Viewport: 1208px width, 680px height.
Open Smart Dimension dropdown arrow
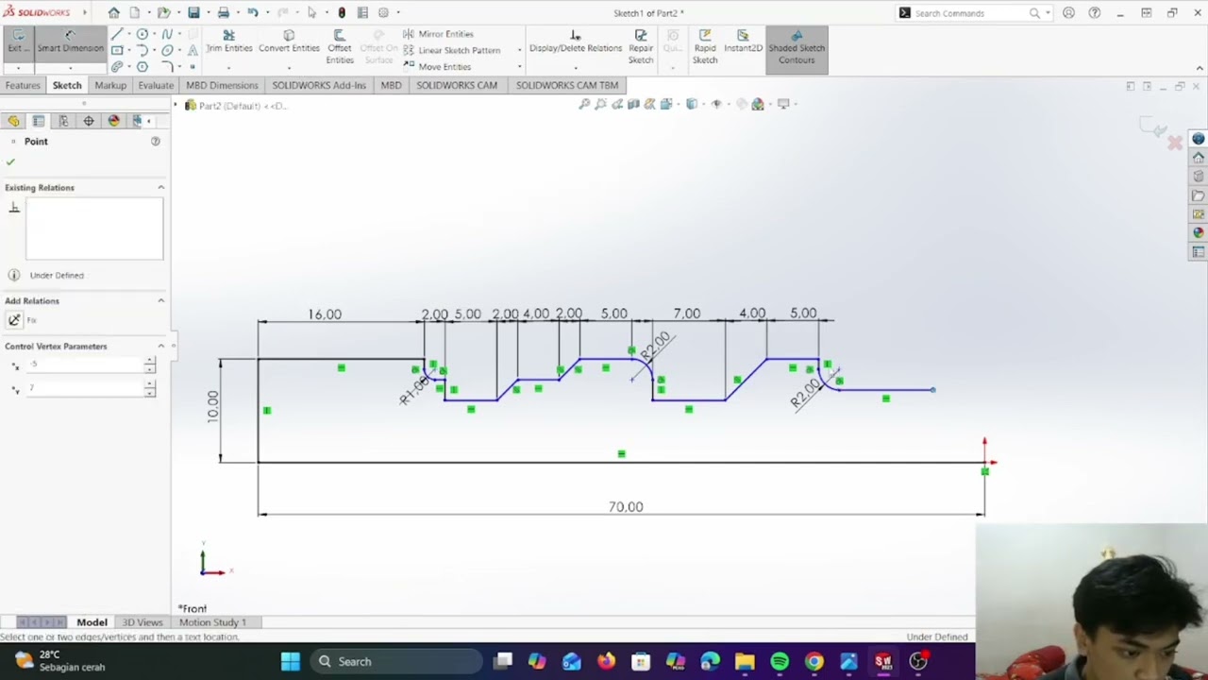pos(70,68)
